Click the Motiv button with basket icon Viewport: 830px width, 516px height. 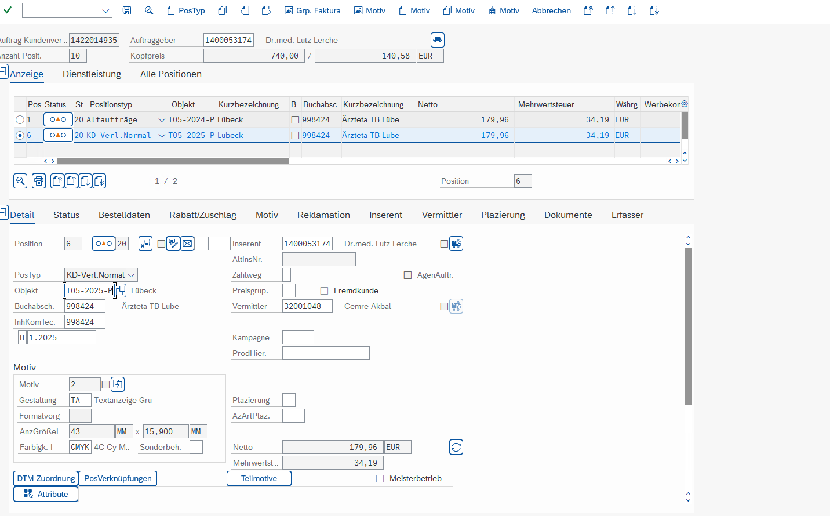504,10
